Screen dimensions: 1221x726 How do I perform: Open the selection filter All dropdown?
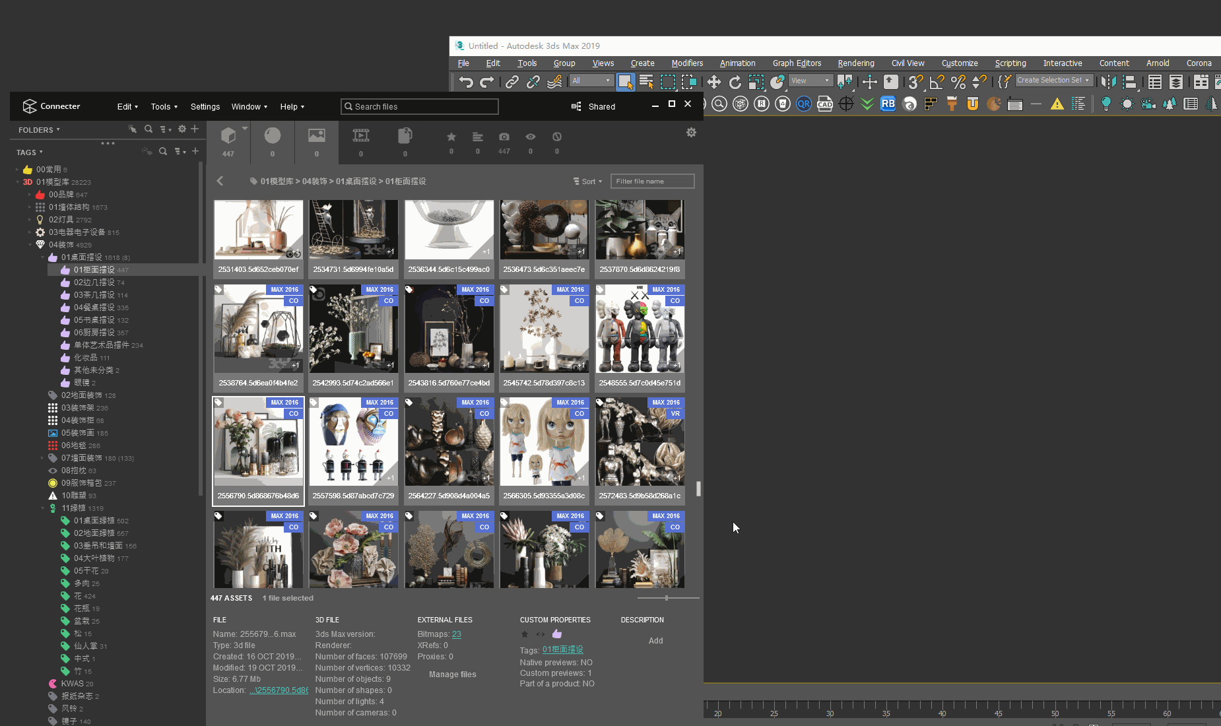[x=591, y=81]
